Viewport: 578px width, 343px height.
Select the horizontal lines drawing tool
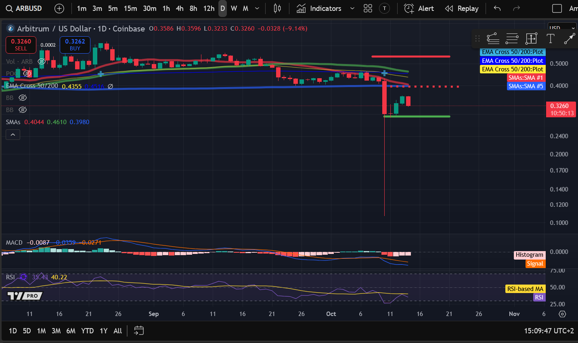pos(512,39)
